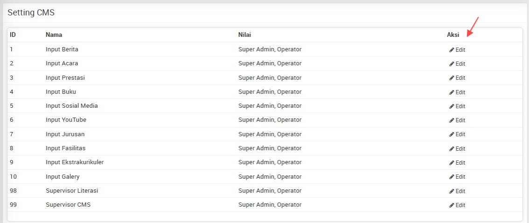The height and width of the screenshot is (223, 529).
Task: Select the Input YouTube name cell
Action: [66, 120]
